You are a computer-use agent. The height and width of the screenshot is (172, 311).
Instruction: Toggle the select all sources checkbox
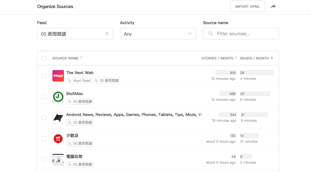pos(44,58)
